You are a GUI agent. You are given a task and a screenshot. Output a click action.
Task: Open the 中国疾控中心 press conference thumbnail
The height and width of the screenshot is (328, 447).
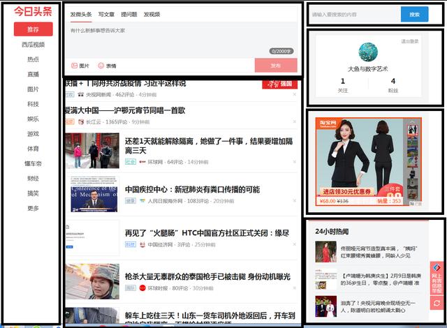[x=94, y=194]
